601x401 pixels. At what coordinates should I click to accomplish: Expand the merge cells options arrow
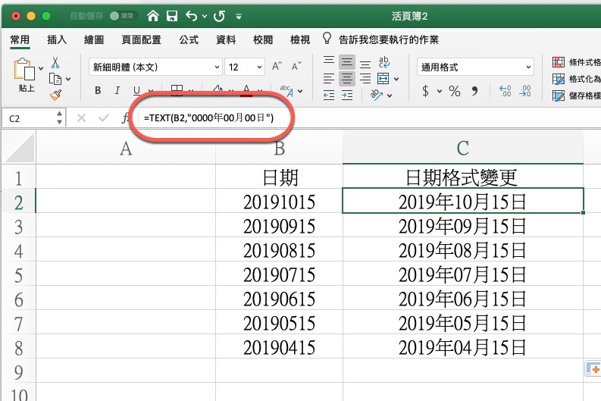(x=396, y=79)
